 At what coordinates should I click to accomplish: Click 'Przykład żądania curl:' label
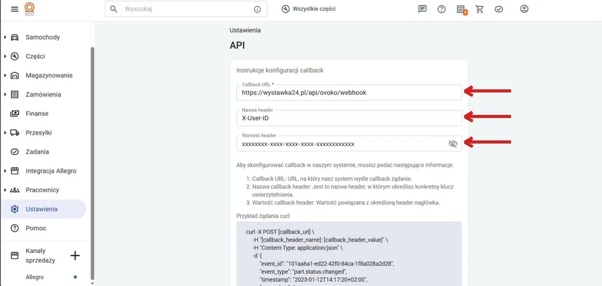pyautogui.click(x=264, y=216)
